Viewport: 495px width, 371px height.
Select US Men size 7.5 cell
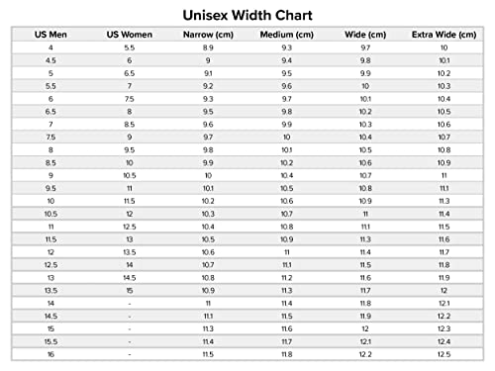50,138
